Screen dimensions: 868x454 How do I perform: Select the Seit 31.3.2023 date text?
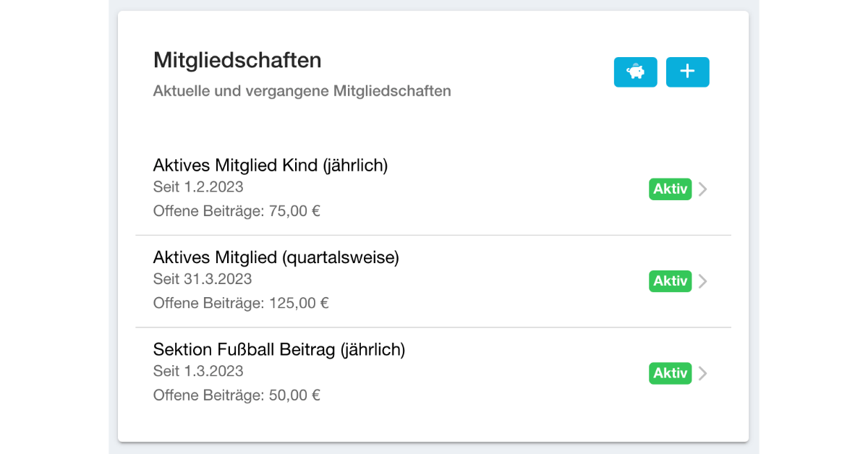click(x=203, y=279)
